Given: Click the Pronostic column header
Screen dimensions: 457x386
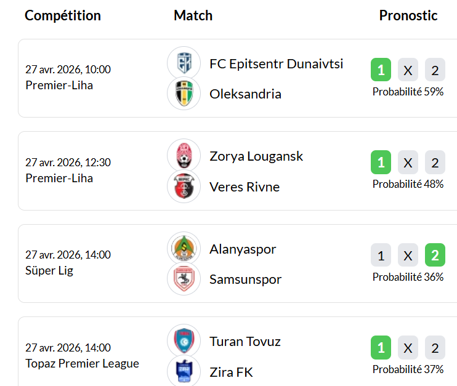Looking at the screenshot, I should [408, 15].
